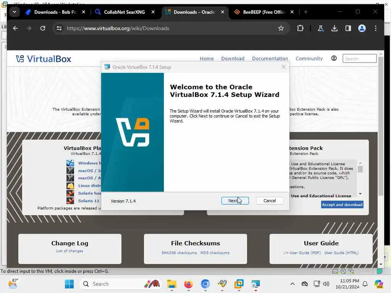
Task: Open the List of changes link
Action: click(x=69, y=251)
